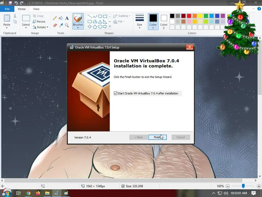Select the Pencil tool
262x197 pixels.
coord(55,18)
